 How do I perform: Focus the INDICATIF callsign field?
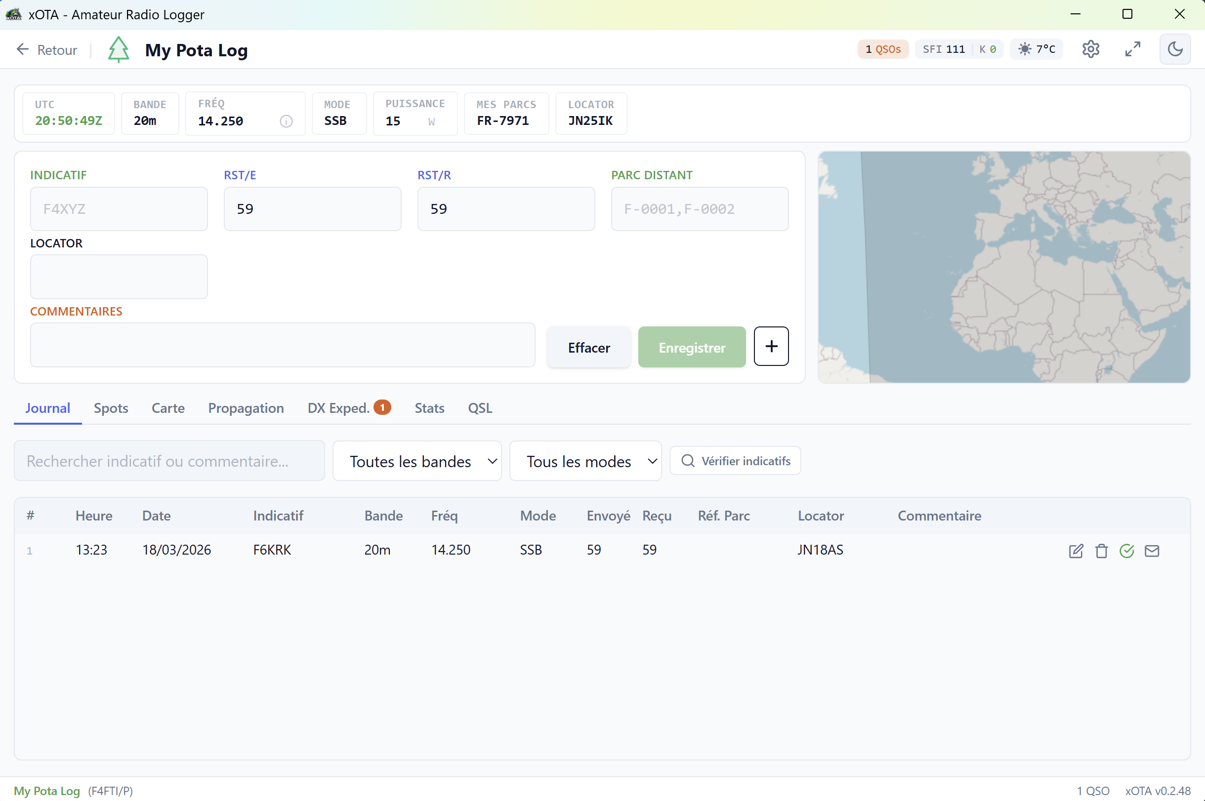click(x=119, y=209)
